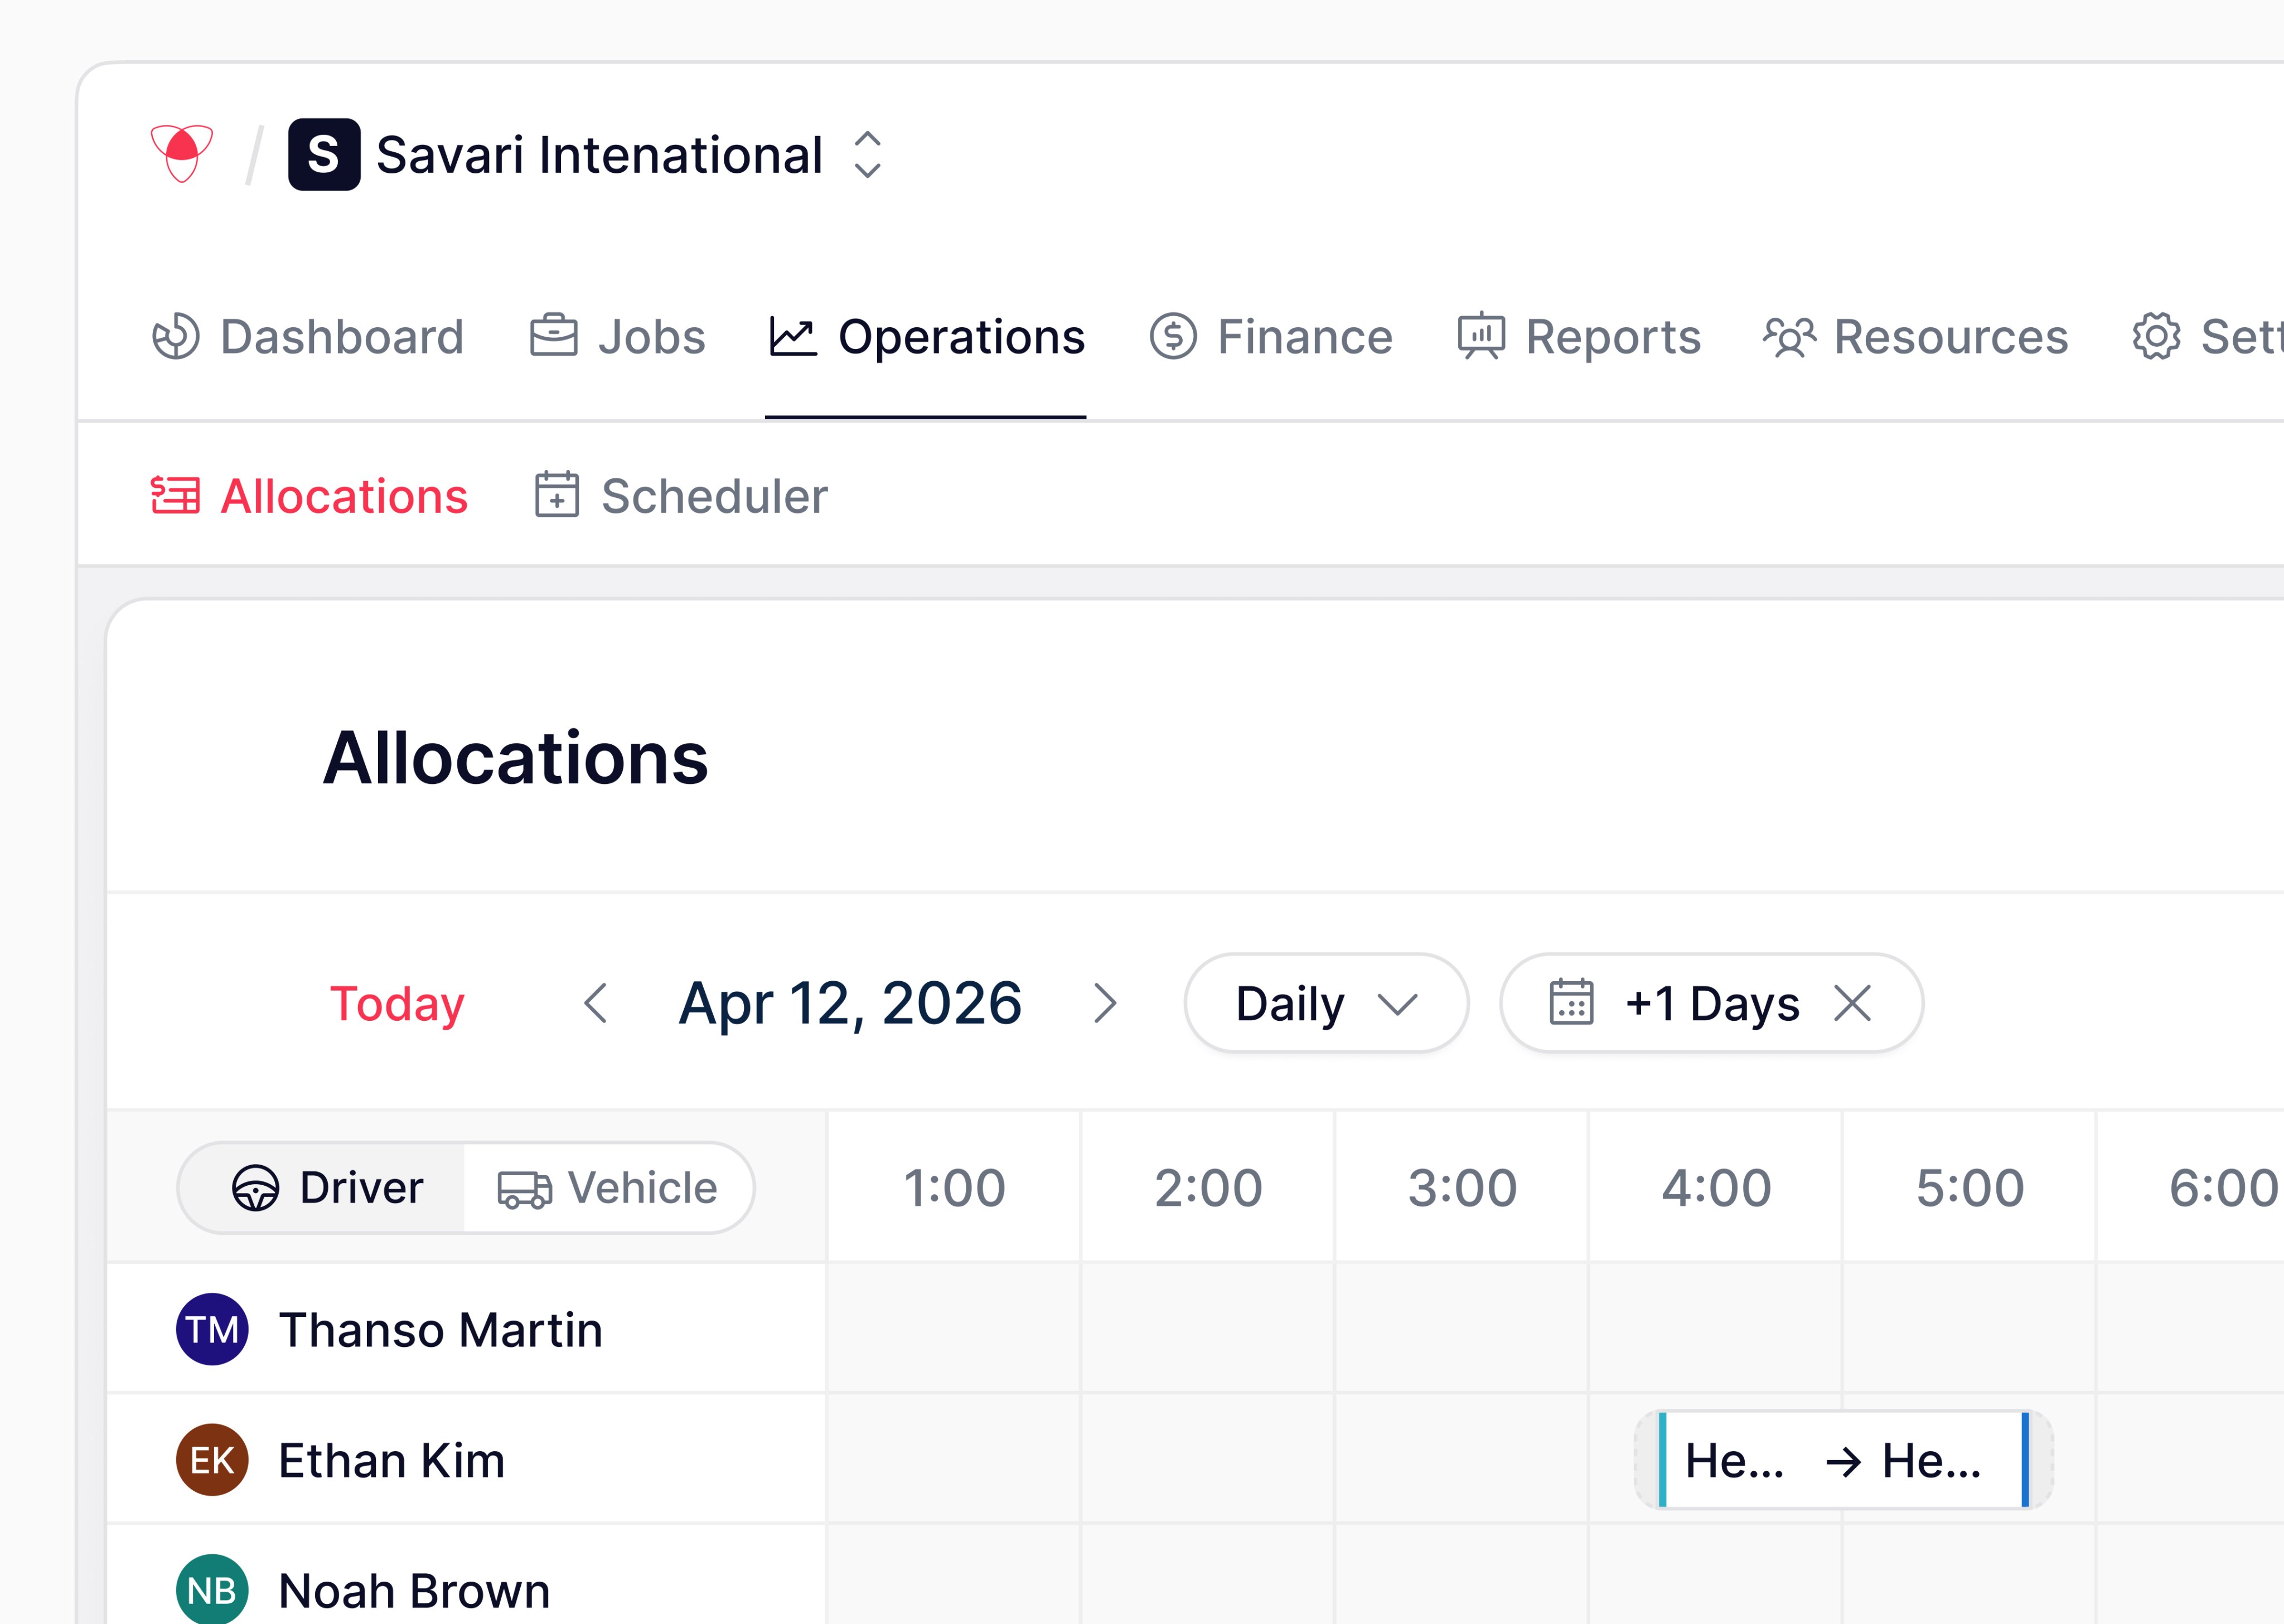
Task: Go to previous day with left chevron
Action: click(595, 1003)
